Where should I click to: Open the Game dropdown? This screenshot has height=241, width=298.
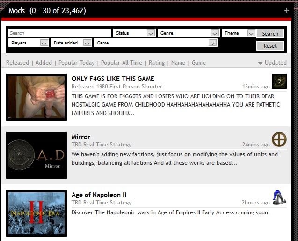[x=156, y=43]
